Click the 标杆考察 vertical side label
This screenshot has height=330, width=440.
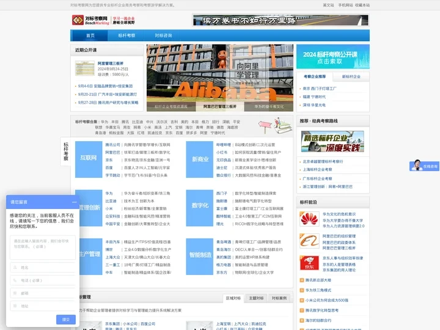[65, 152]
